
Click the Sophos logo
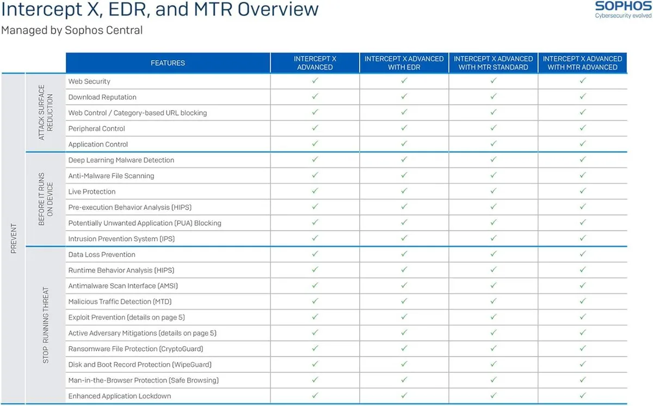pyautogui.click(x=623, y=10)
